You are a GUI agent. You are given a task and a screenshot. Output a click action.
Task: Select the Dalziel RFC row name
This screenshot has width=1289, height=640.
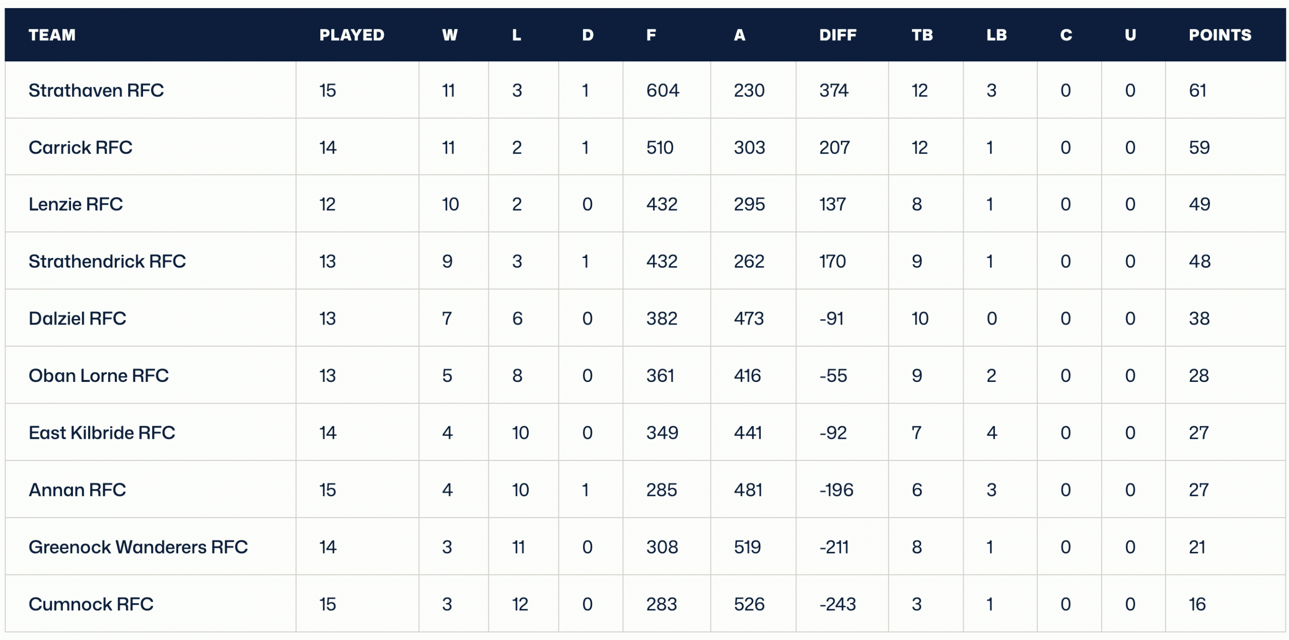point(77,318)
